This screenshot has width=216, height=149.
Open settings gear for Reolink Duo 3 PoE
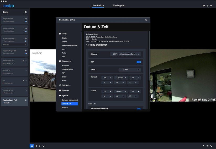tap(26, 100)
